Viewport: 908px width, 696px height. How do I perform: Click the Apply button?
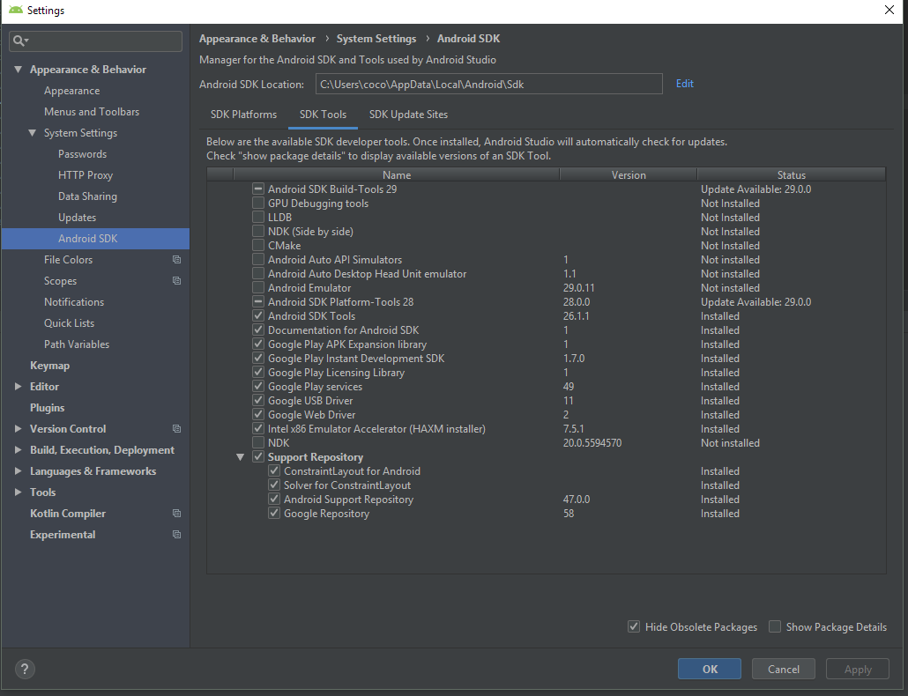click(x=858, y=669)
